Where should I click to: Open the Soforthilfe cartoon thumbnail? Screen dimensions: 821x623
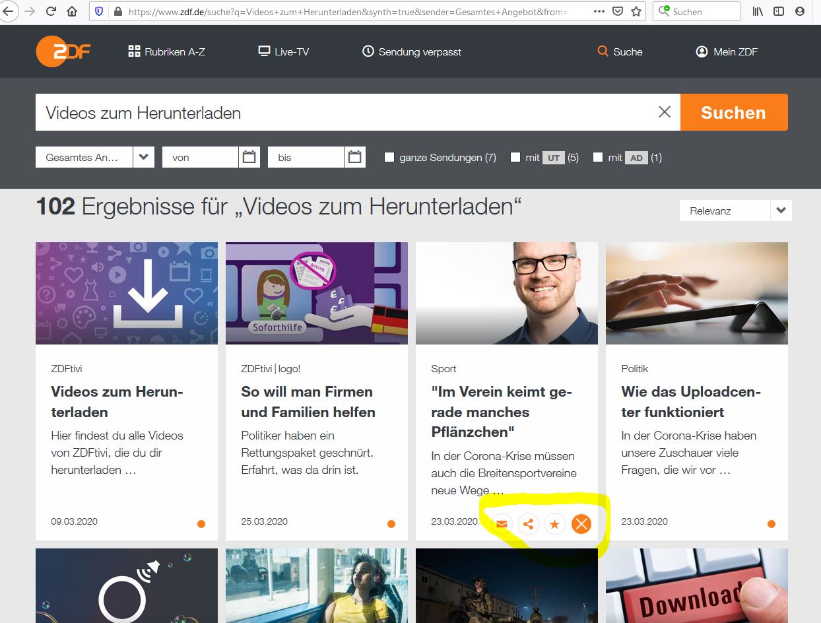(317, 293)
